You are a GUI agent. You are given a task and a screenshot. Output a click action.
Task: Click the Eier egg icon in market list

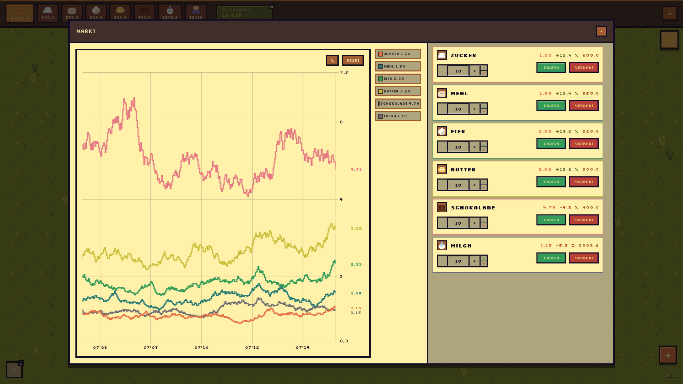[442, 131]
